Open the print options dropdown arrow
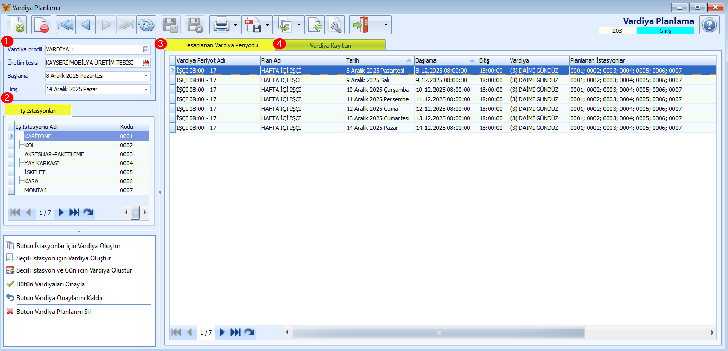This screenshot has width=728, height=351. 235,25
